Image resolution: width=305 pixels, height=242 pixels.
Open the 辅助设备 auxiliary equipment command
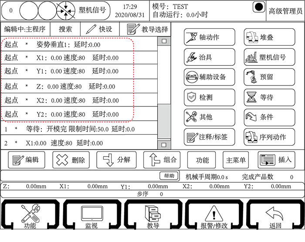click(x=209, y=77)
